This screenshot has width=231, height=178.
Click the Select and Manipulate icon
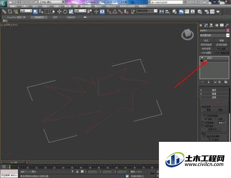coord(96,12)
